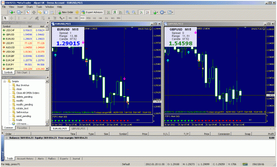Close the Navigator panel

point(47,77)
